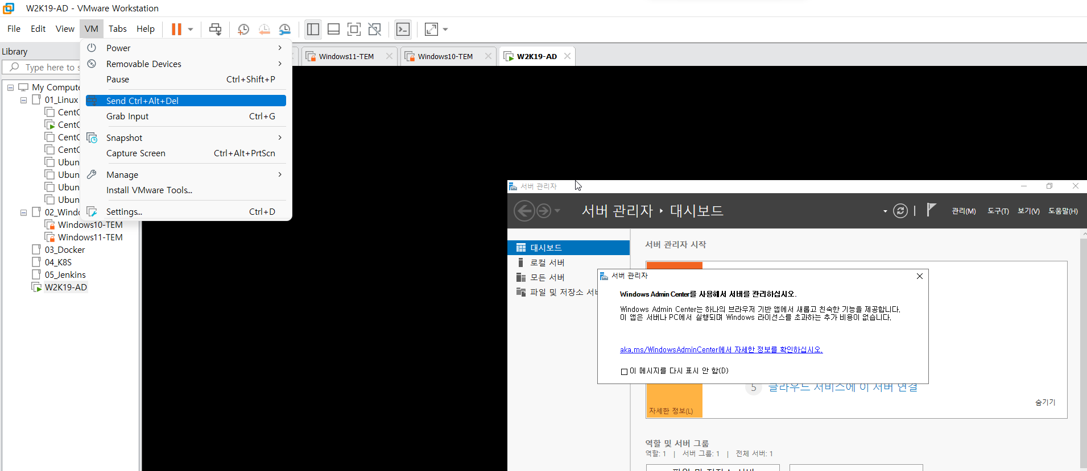
Task: Click Send Ctrl+Alt+Del toolbar icon
Action: point(215,29)
